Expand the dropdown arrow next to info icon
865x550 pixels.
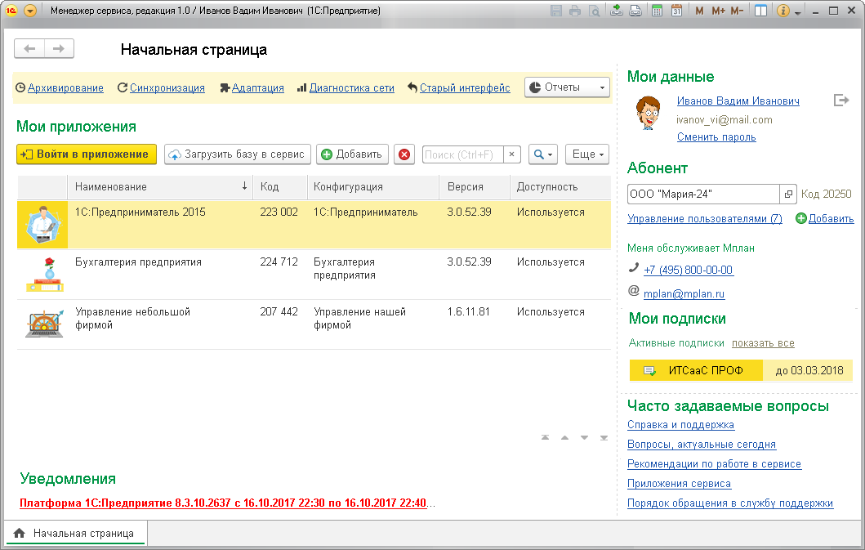click(798, 12)
